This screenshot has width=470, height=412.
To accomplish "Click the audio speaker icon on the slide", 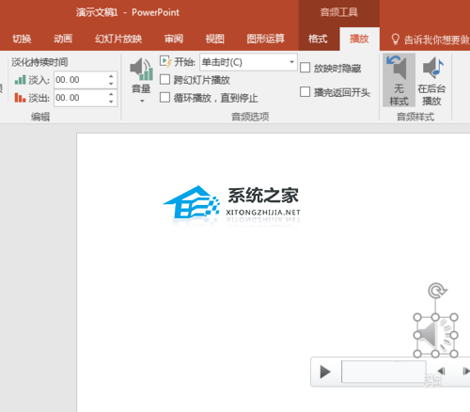I will (435, 336).
